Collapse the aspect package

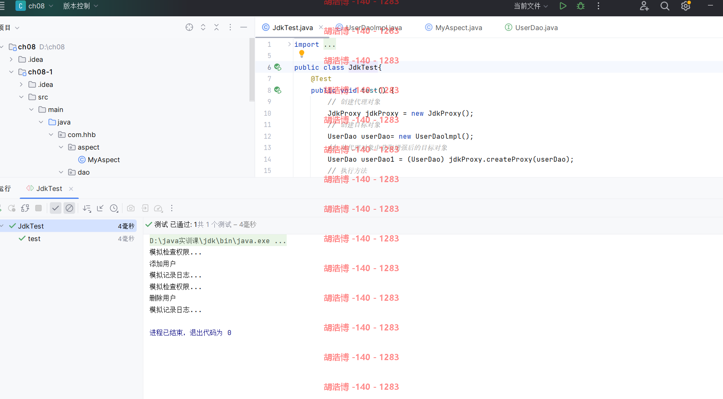(61, 147)
